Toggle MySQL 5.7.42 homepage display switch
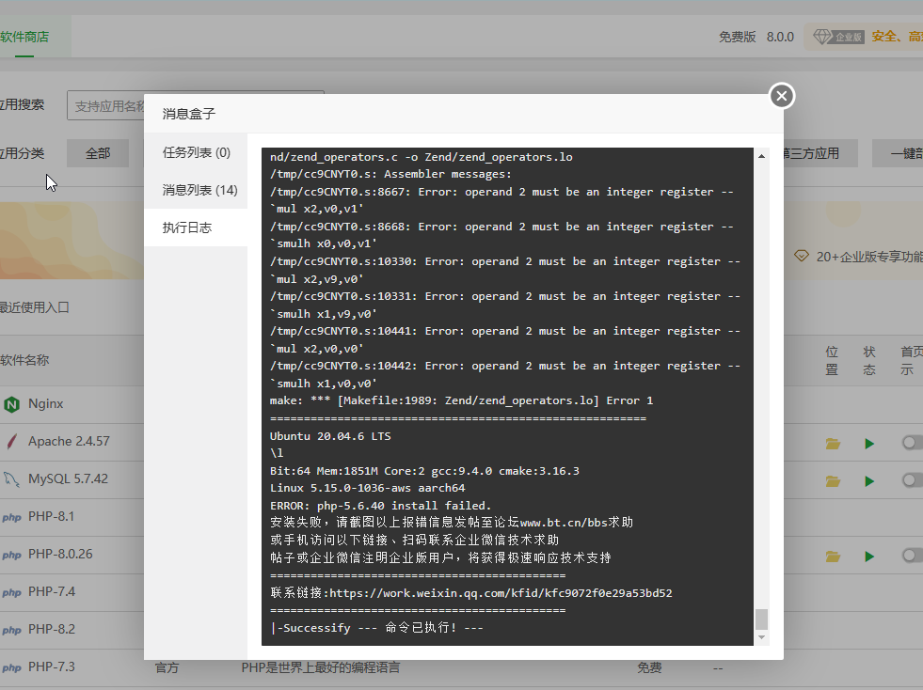Viewport: 923px width, 690px height. tap(912, 480)
